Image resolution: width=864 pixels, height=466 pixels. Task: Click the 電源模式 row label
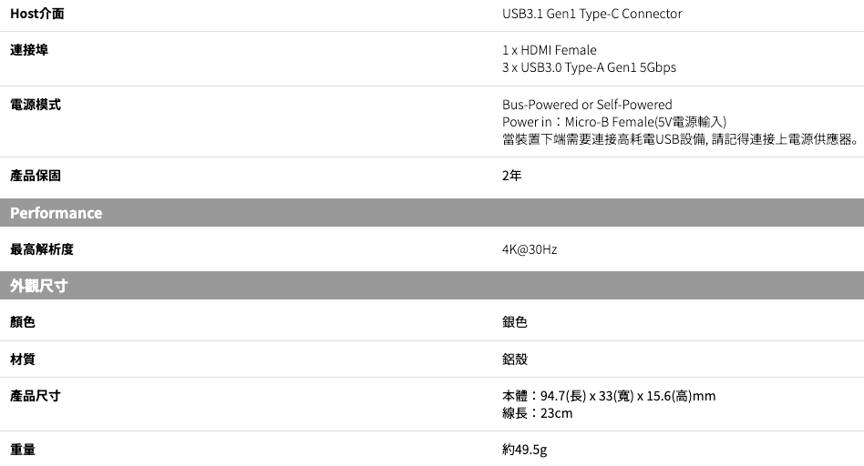[x=36, y=105]
